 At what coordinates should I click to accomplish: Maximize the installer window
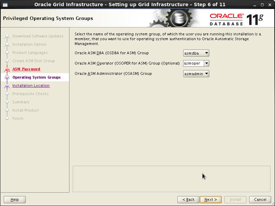point(262,5)
